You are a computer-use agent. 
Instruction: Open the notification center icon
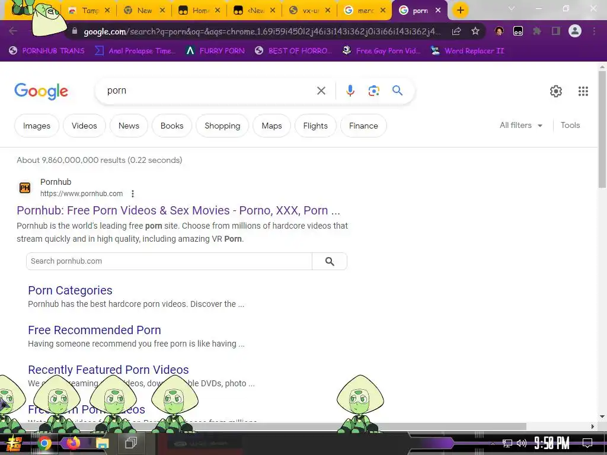point(587,443)
